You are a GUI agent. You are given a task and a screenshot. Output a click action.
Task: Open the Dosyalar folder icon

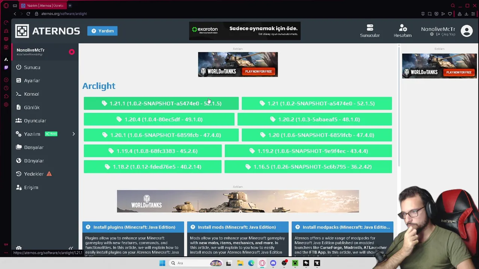(x=19, y=147)
